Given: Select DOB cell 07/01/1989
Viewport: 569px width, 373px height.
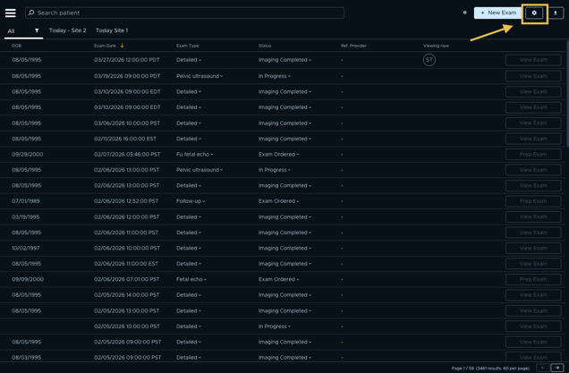Looking at the screenshot, I should point(26,201).
